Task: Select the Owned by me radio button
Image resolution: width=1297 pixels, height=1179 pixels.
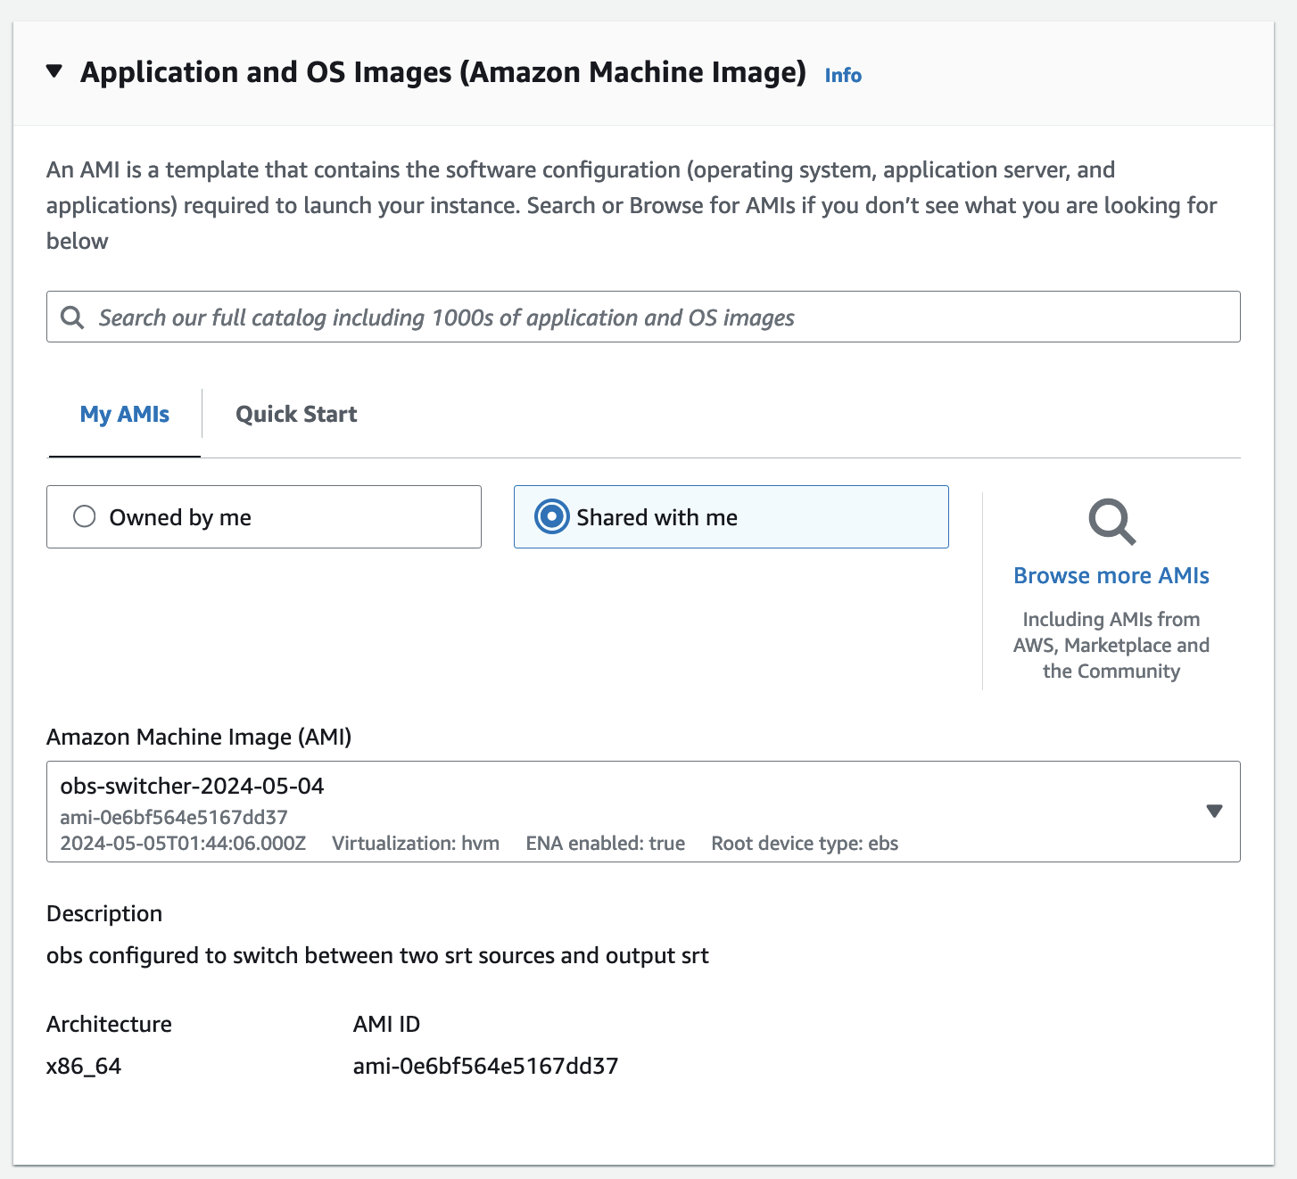Action: pos(85,517)
